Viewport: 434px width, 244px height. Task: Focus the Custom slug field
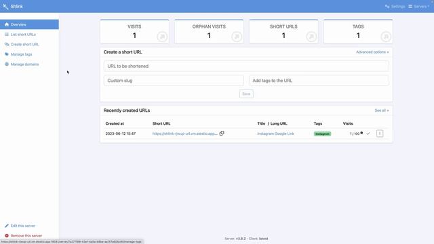tap(174, 81)
